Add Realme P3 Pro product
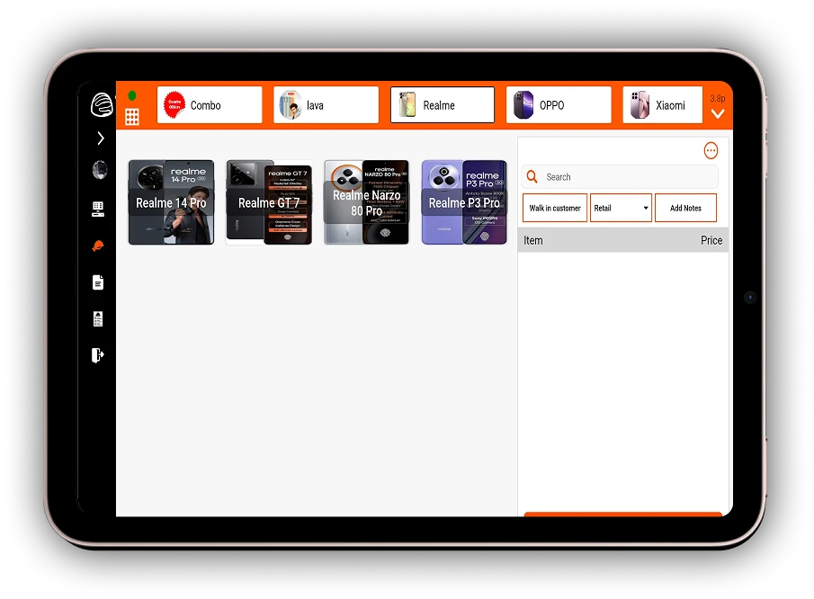Image resolution: width=814 pixels, height=599 pixels. point(464,202)
